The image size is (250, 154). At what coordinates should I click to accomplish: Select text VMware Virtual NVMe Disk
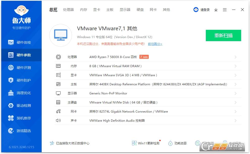click(109, 102)
